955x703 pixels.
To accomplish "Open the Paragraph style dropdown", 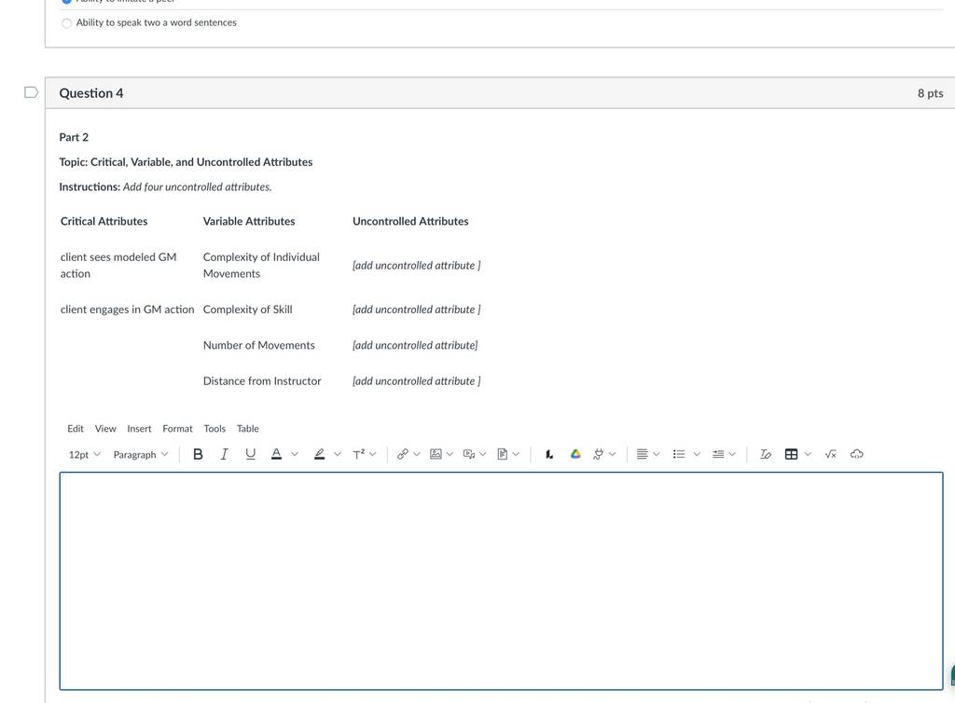I will (x=141, y=455).
